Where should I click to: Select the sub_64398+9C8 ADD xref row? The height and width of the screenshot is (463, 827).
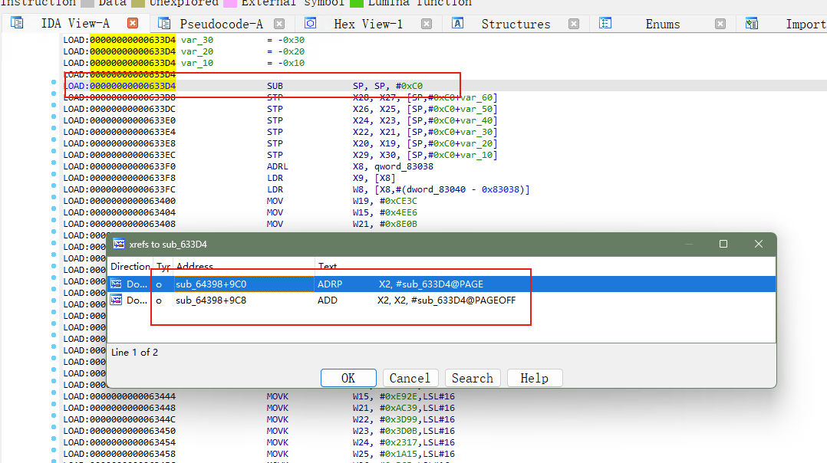point(441,300)
